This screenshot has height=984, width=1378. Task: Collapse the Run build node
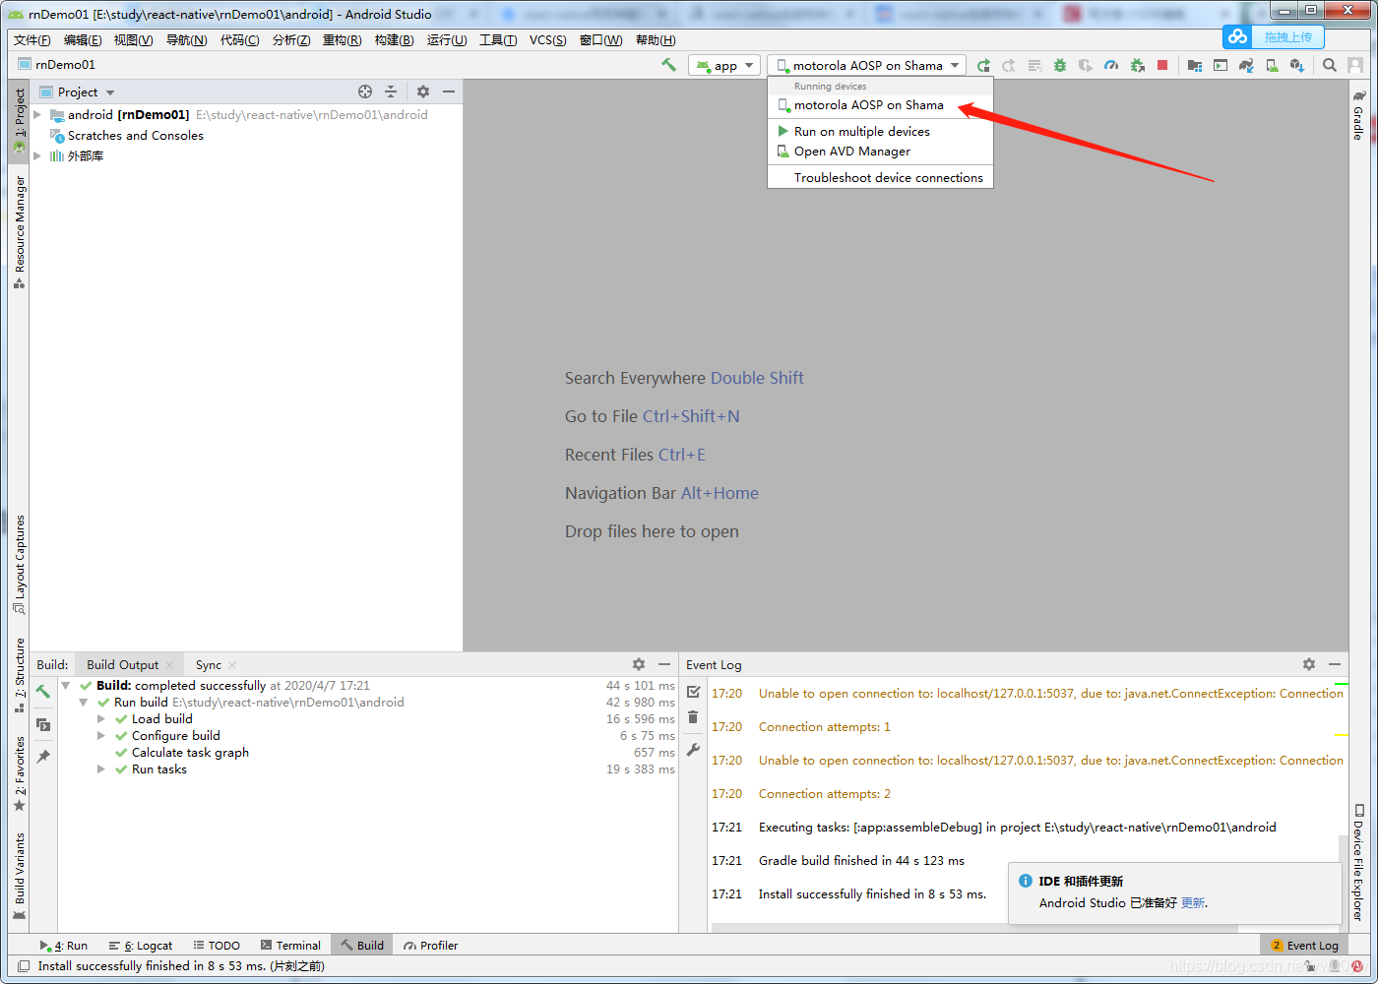click(x=84, y=703)
